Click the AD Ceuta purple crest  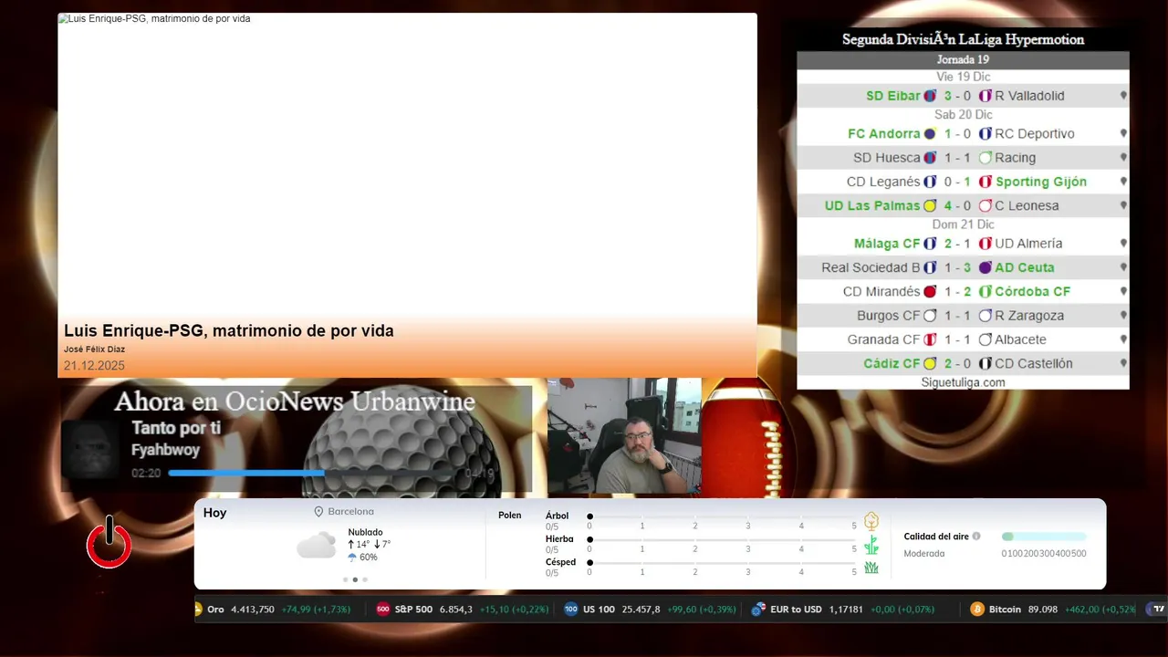985,268
